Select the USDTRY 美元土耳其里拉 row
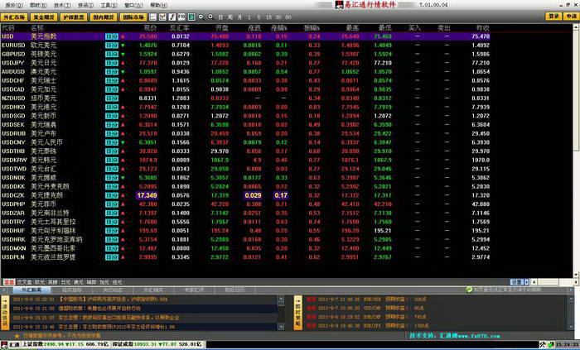This screenshot has width=580, height=350. (245, 222)
